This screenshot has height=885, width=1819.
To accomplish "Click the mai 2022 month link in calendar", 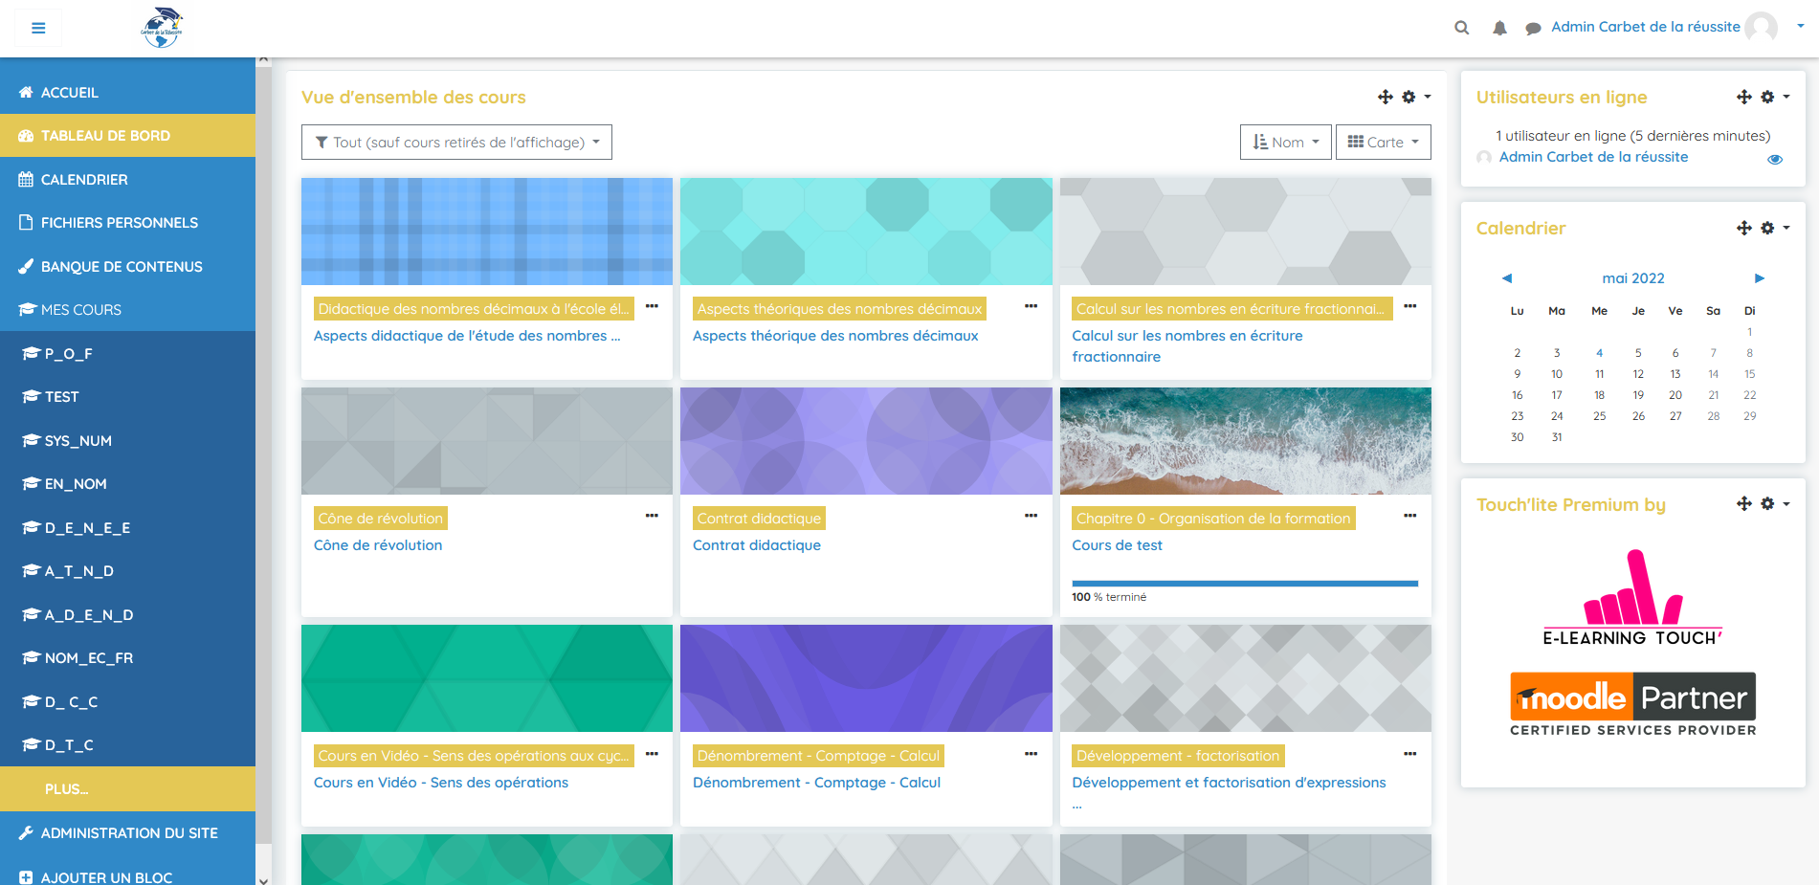I will 1633,278.
